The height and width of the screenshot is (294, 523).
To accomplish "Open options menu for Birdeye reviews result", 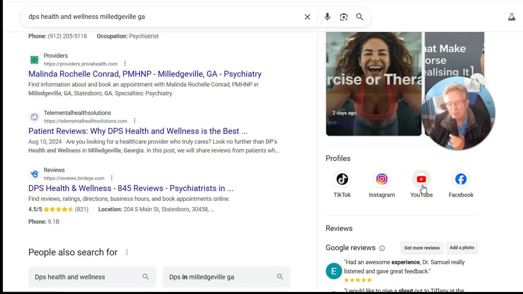I will tap(112, 178).
